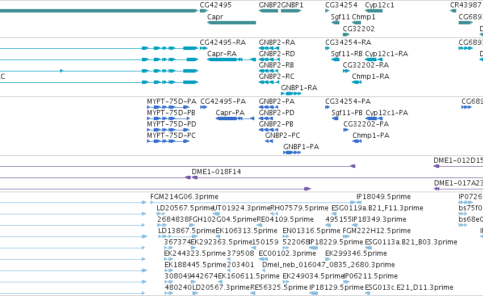Select the GNBP2 gene arrow glyph
This screenshot has width=483, height=296.
pos(268,11)
